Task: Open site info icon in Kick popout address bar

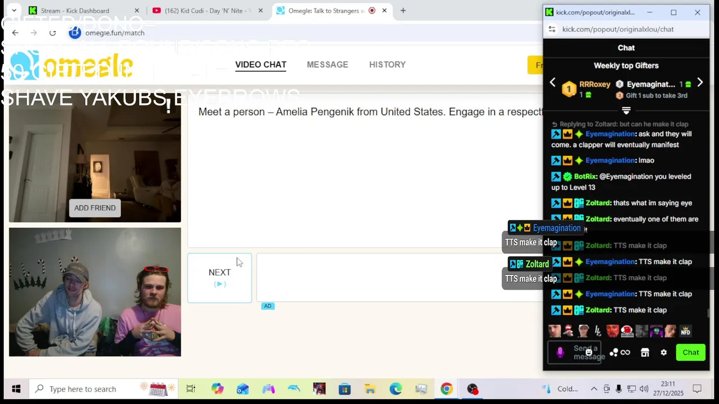Action: (552, 29)
